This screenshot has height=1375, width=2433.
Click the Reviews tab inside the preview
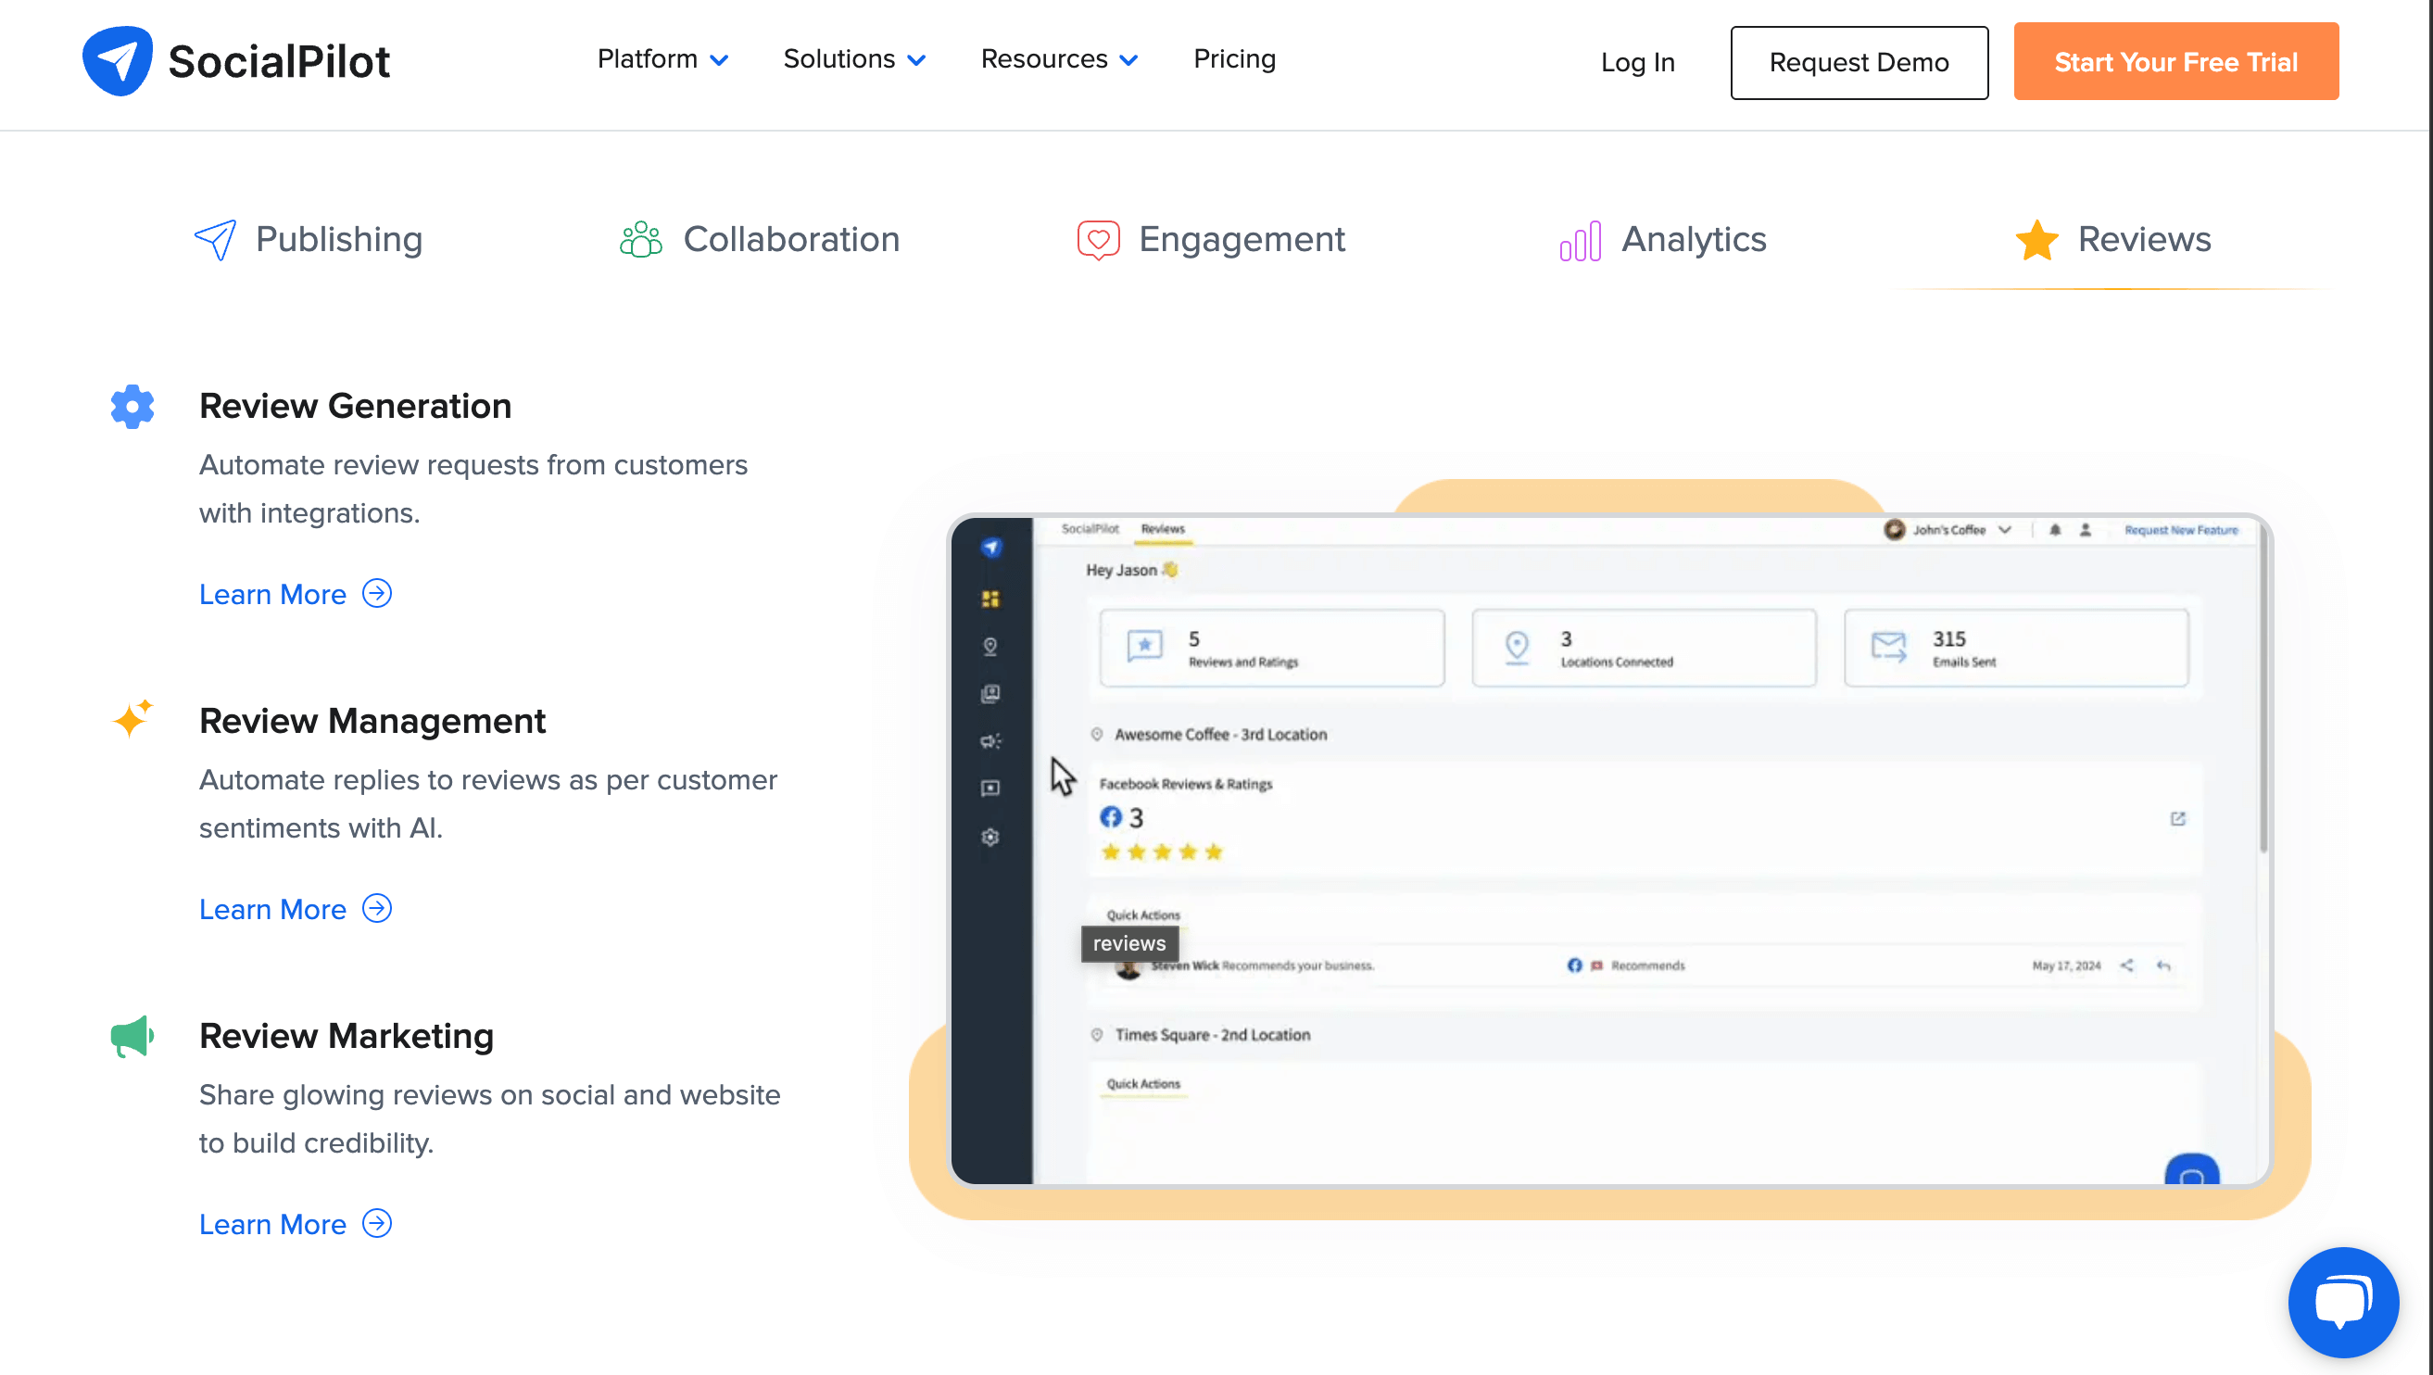1163,529
